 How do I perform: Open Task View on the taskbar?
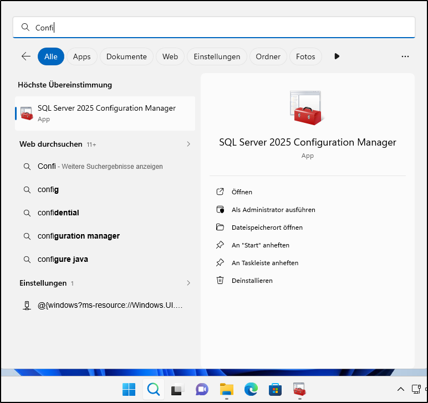pos(178,389)
